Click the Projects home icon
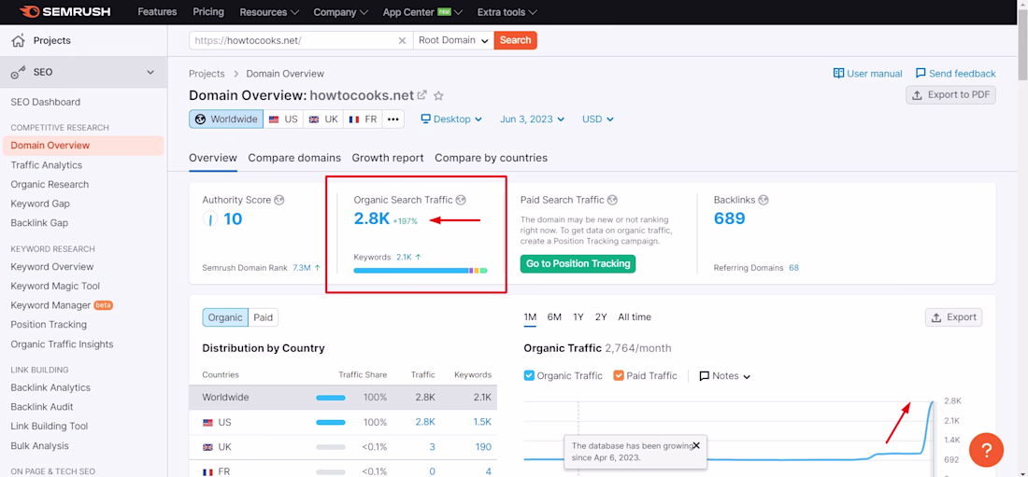1028x477 pixels. 19,41
